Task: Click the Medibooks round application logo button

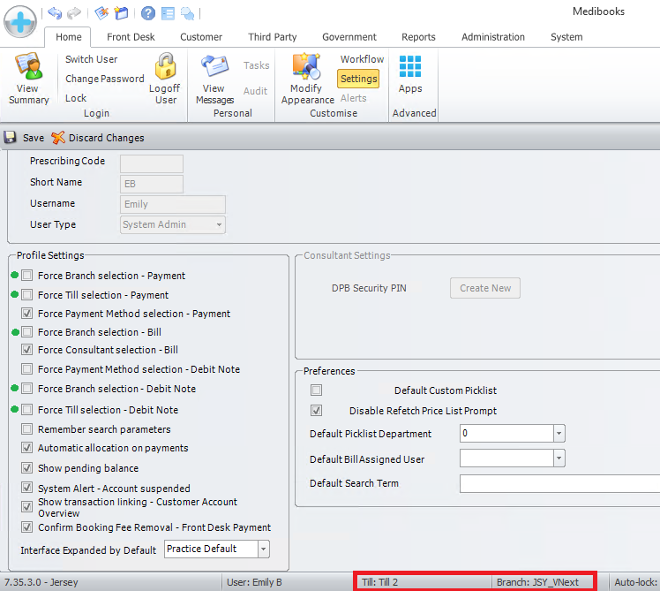Action: pos(19,19)
